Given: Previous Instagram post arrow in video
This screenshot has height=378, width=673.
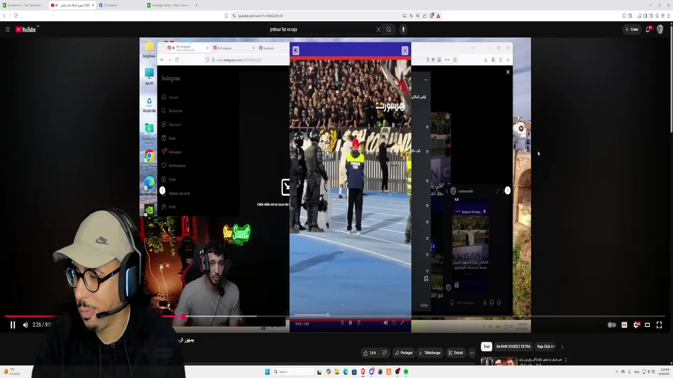Looking at the screenshot, I should (162, 191).
